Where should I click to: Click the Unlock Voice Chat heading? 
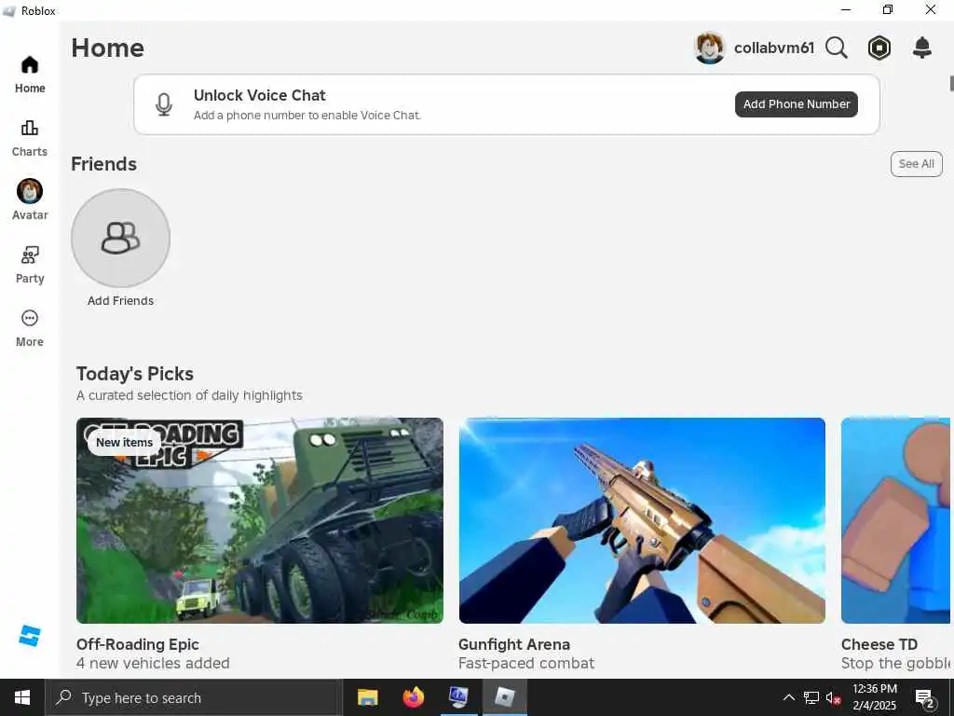[x=260, y=95]
